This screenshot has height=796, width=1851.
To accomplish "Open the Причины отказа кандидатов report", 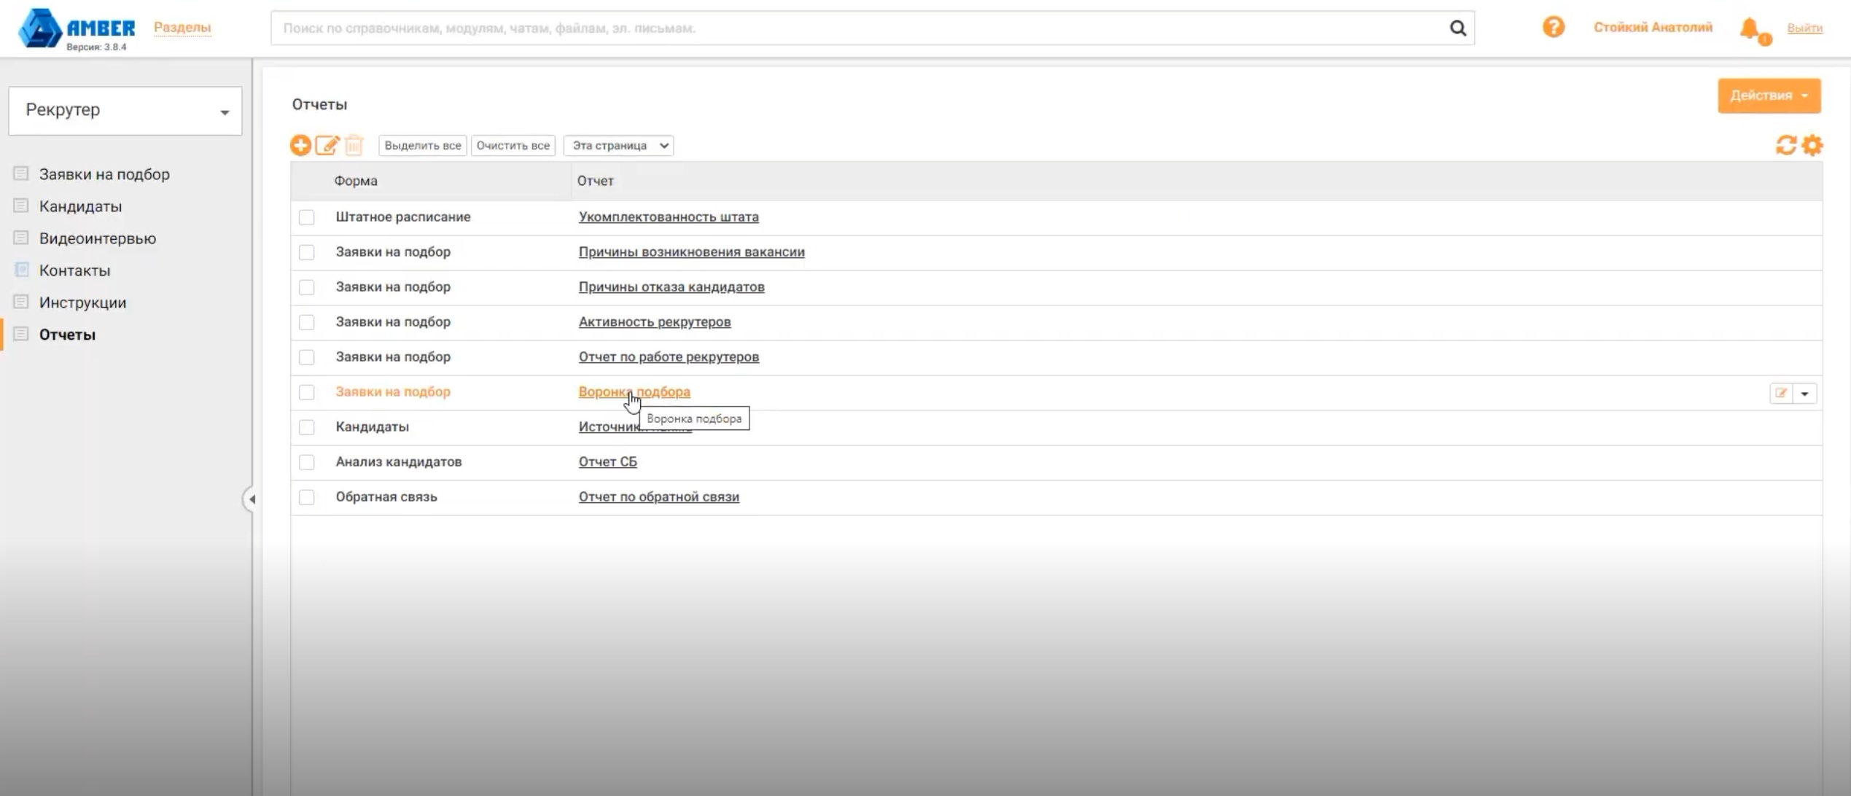I will tap(671, 286).
